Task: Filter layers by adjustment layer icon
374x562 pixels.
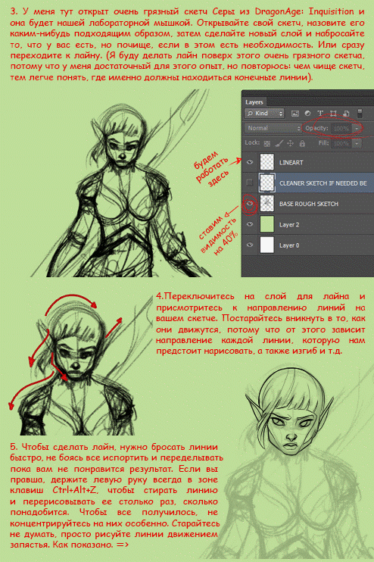Action: click(307, 114)
